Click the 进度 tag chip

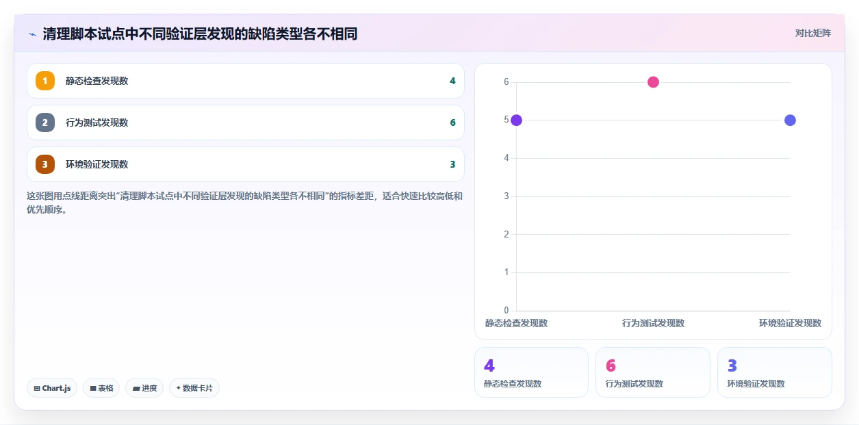(x=144, y=388)
